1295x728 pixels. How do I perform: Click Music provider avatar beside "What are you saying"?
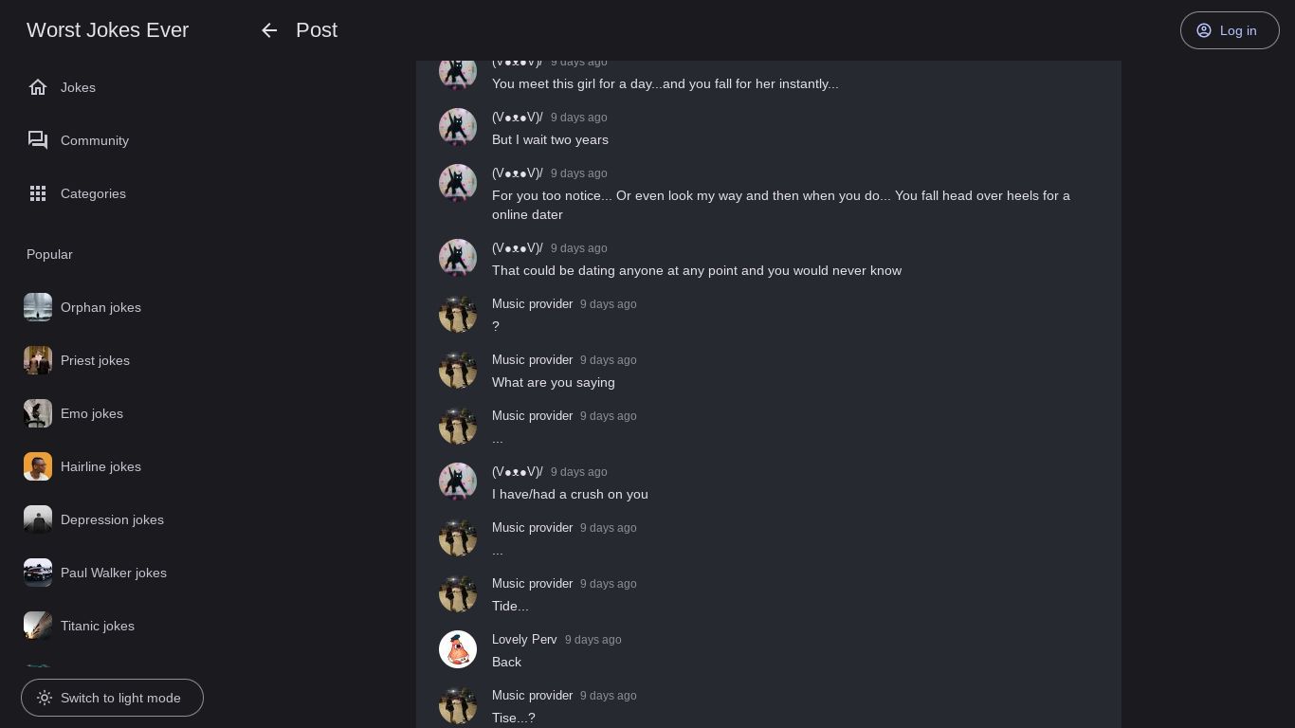tap(458, 370)
